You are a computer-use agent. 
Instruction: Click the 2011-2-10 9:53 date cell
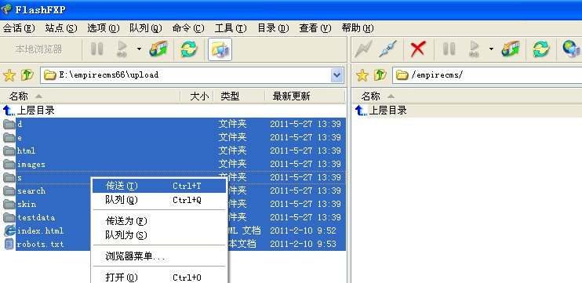(303, 244)
